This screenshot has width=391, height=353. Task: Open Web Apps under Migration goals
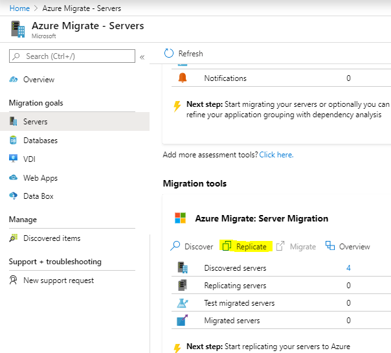coord(40,178)
